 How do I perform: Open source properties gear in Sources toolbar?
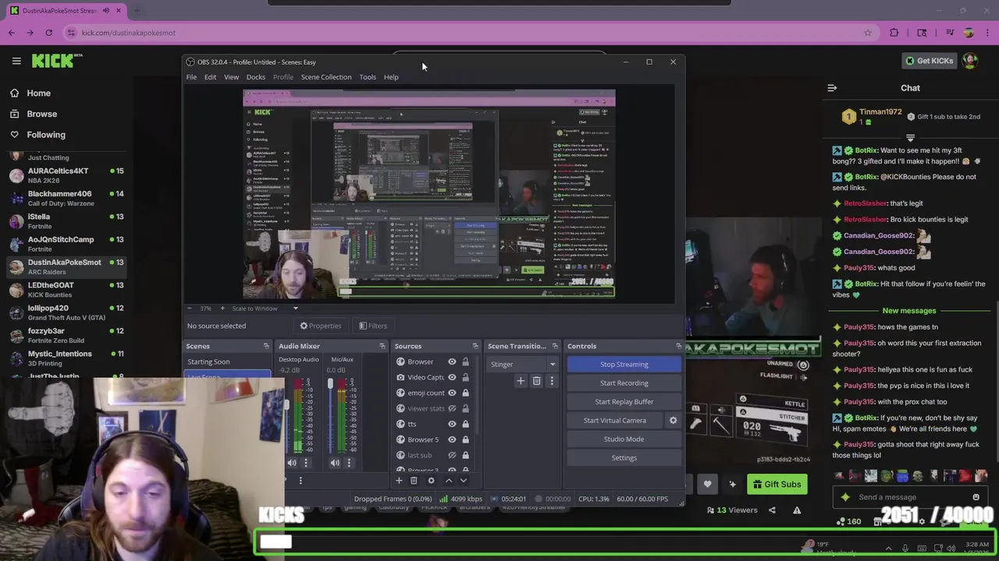(x=431, y=481)
